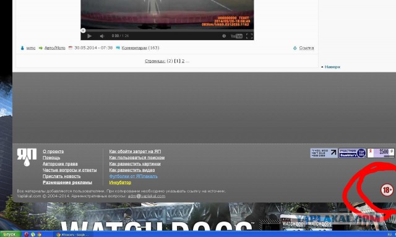
Task: Open the Комментарии link
Action: point(134,48)
